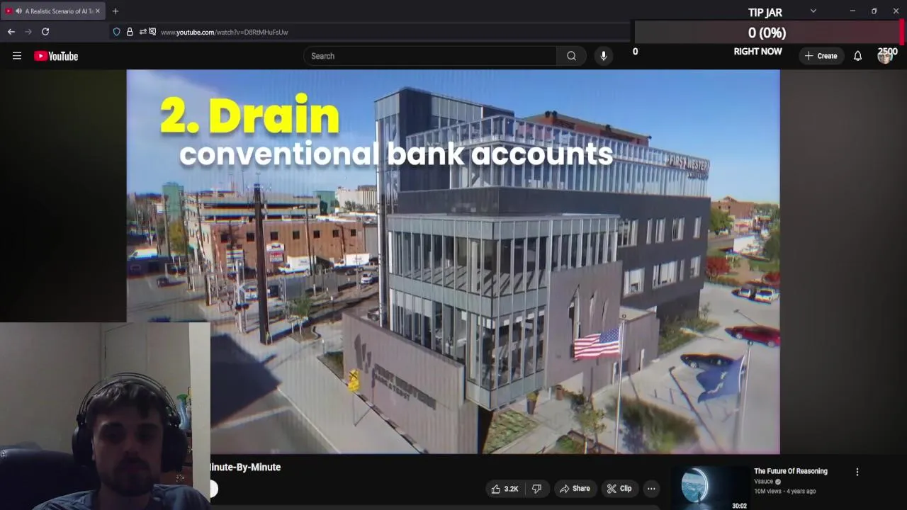
Task: Open options menu for The Future Of Reasoning
Action: [x=857, y=472]
